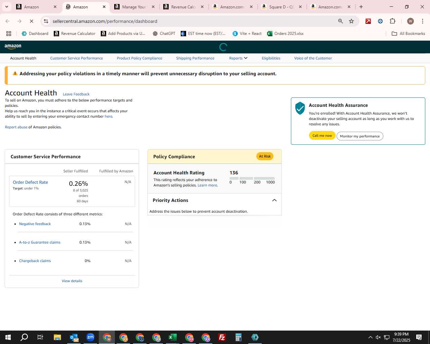Stop page loading with the X button
The height and width of the screenshot is (344, 430).
point(31,21)
